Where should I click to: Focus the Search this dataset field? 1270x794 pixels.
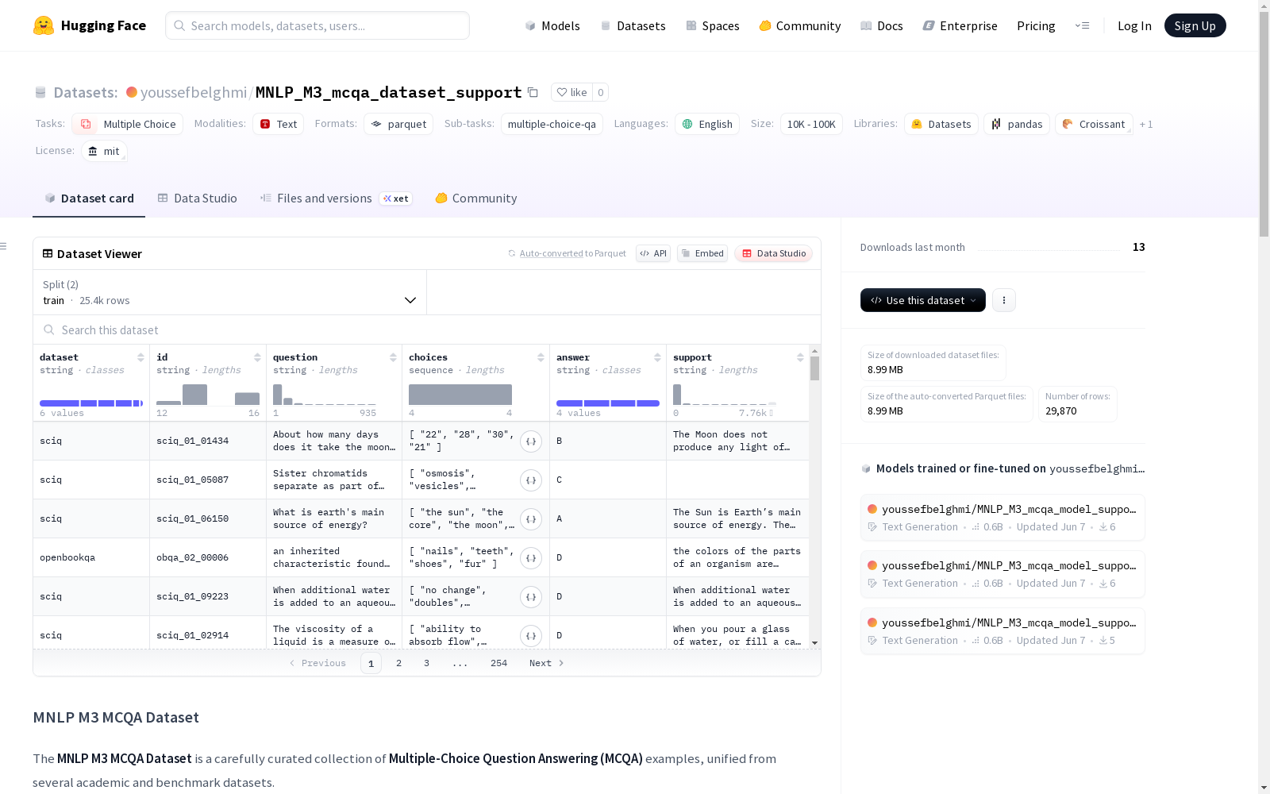(427, 330)
